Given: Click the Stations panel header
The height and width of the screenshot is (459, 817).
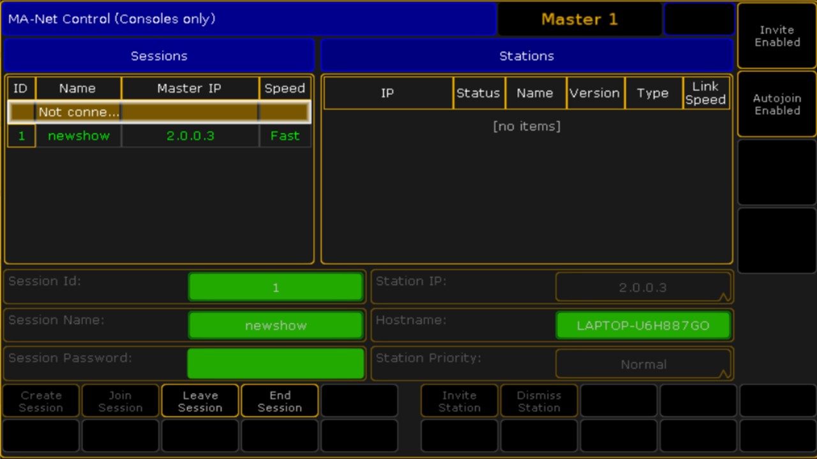Looking at the screenshot, I should [x=526, y=56].
